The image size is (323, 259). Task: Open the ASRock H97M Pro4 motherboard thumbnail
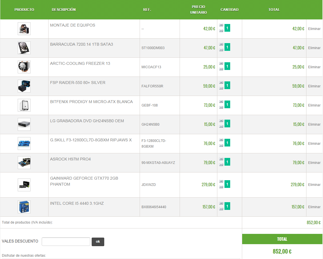(x=24, y=163)
